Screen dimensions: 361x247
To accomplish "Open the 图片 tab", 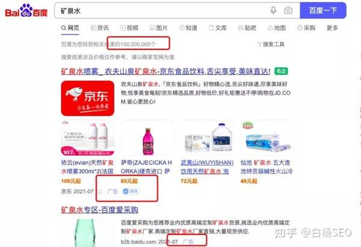I will pos(159,28).
